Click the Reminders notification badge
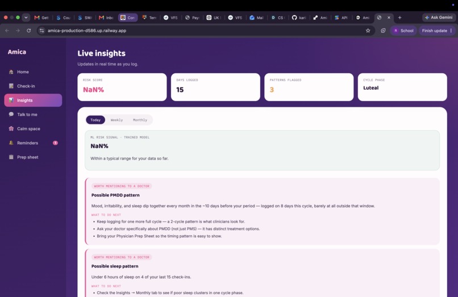The height and width of the screenshot is (297, 458). tap(55, 143)
